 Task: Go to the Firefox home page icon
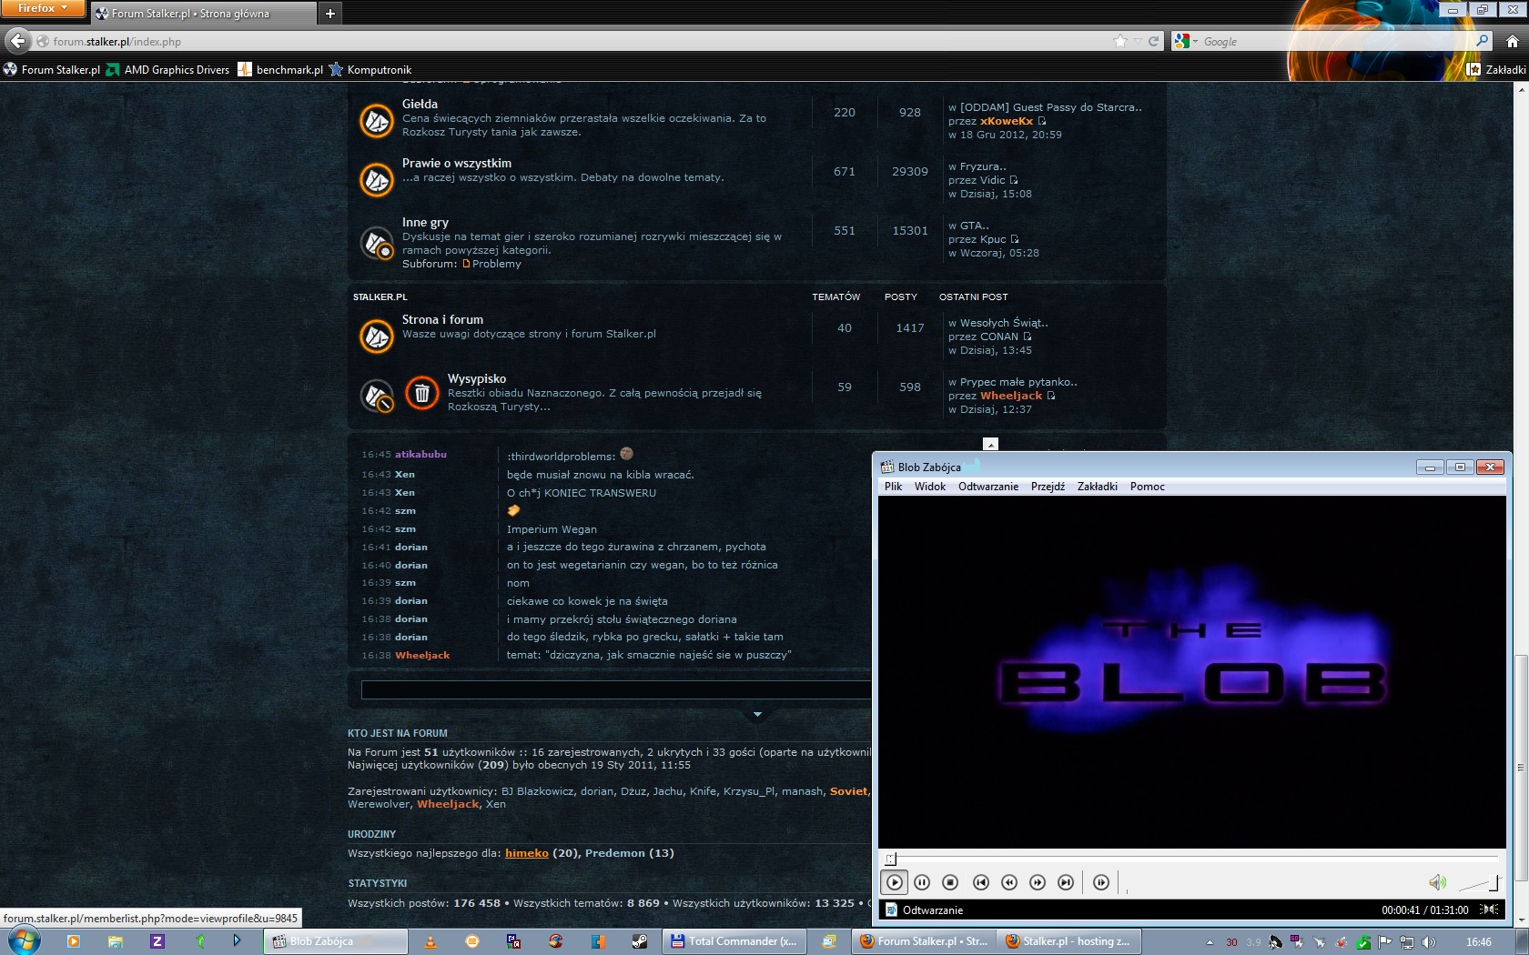pos(1513,41)
